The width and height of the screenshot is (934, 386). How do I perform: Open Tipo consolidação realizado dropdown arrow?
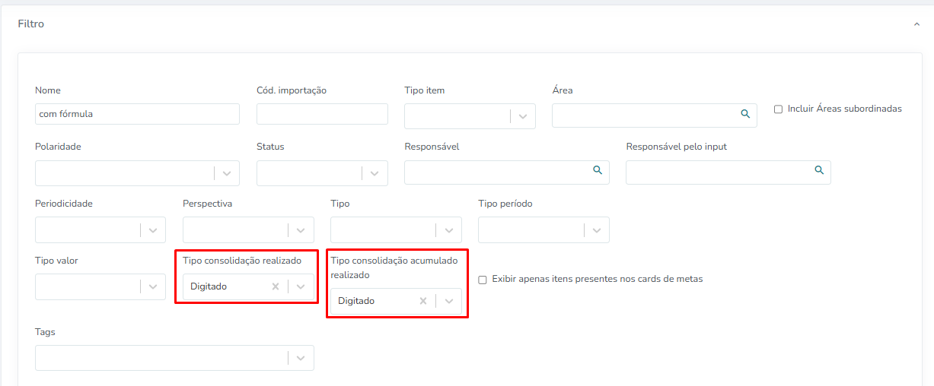tap(301, 286)
